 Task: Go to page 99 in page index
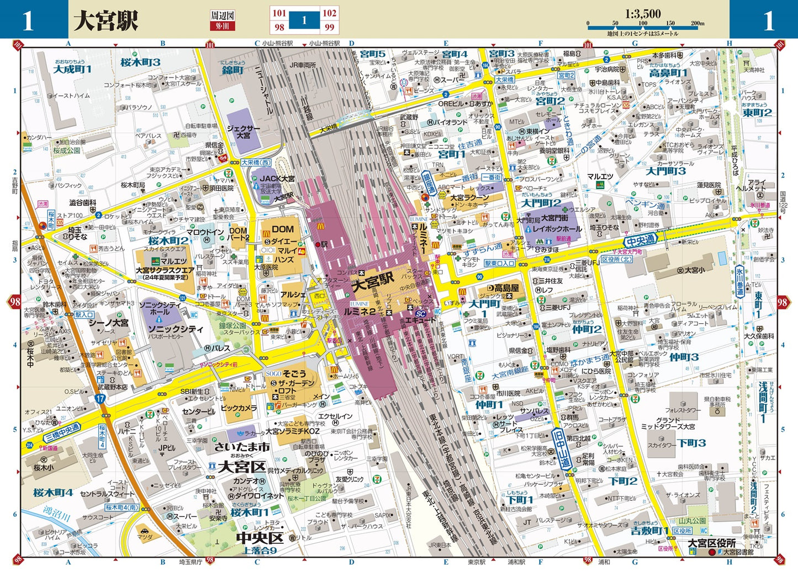330,27
